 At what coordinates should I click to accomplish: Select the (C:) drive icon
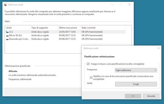click(7, 32)
